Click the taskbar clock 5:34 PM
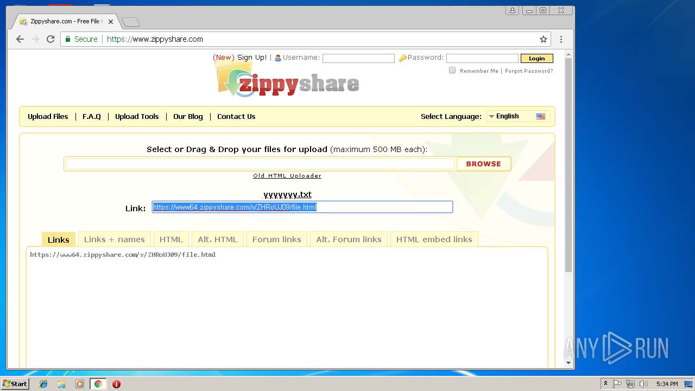Image resolution: width=695 pixels, height=391 pixels. coord(667,384)
